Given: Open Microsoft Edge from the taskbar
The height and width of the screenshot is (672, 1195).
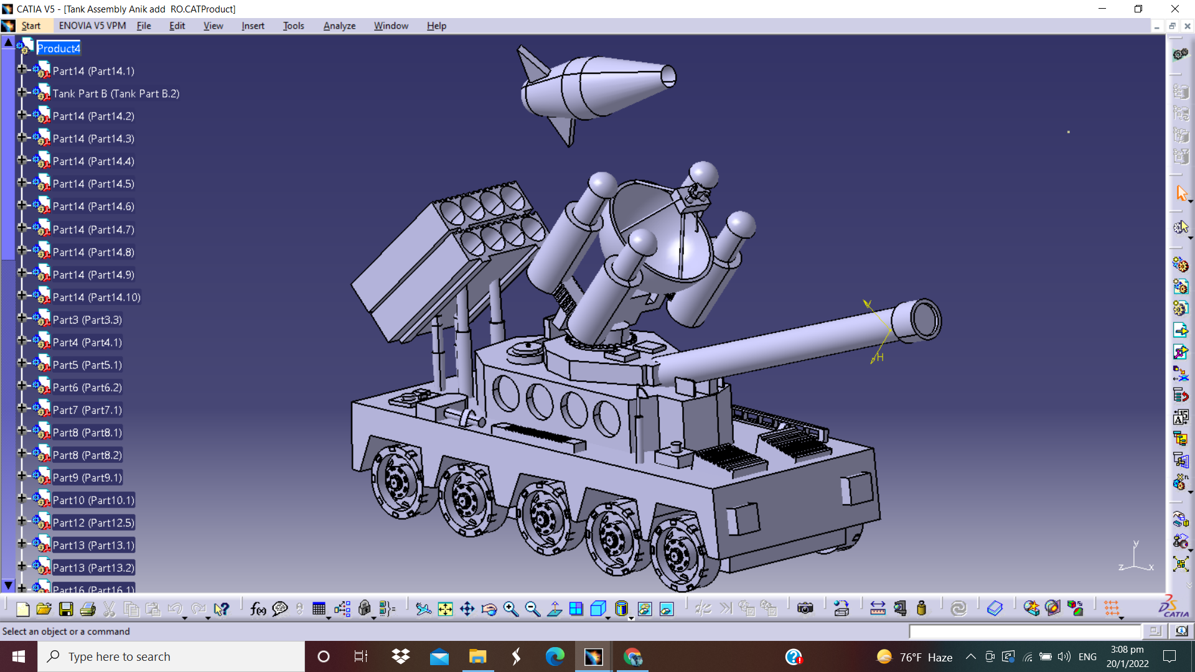Looking at the screenshot, I should click(x=555, y=656).
